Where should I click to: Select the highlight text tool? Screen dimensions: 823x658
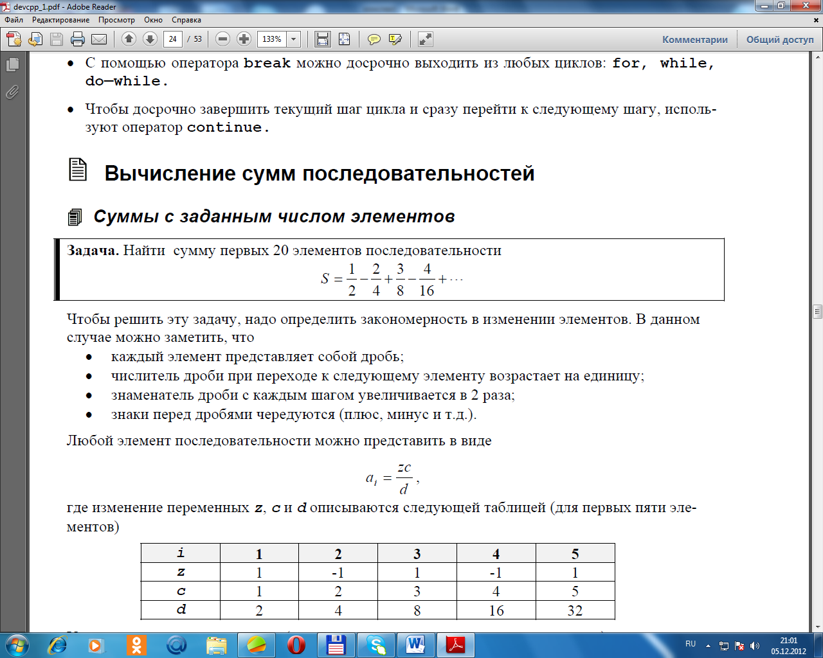click(395, 39)
